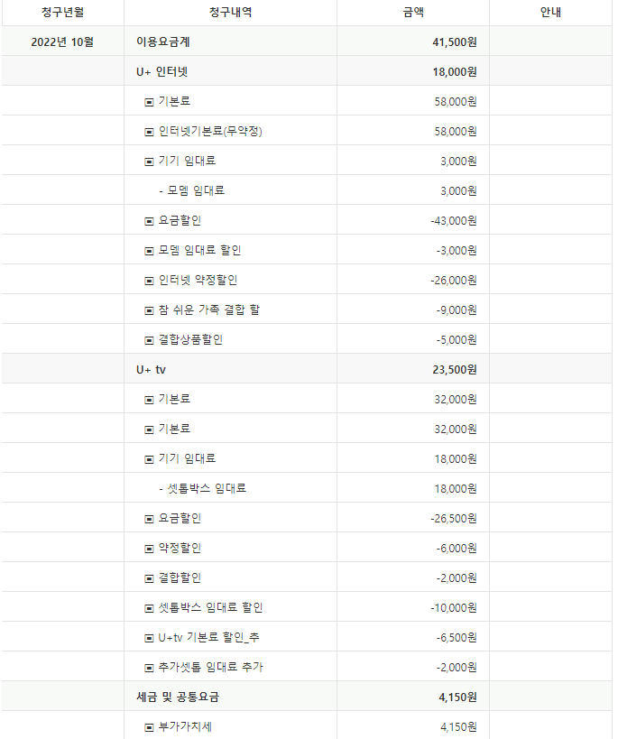Viewport: 618px width, 739px height.
Task: Select the bullet icon beside 인터넷 약정할인
Action: pyautogui.click(x=150, y=281)
